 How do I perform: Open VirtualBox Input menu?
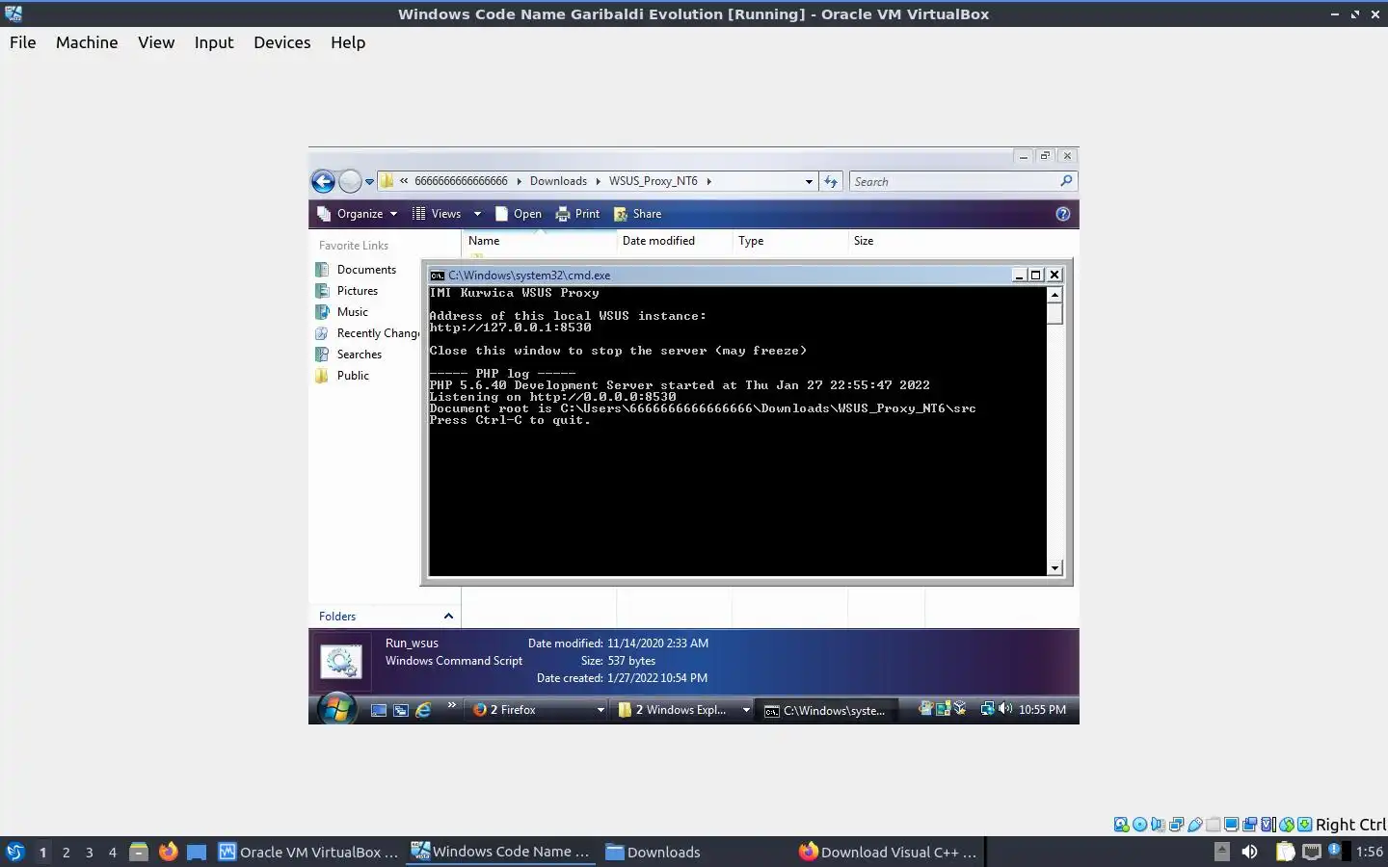coord(214,42)
